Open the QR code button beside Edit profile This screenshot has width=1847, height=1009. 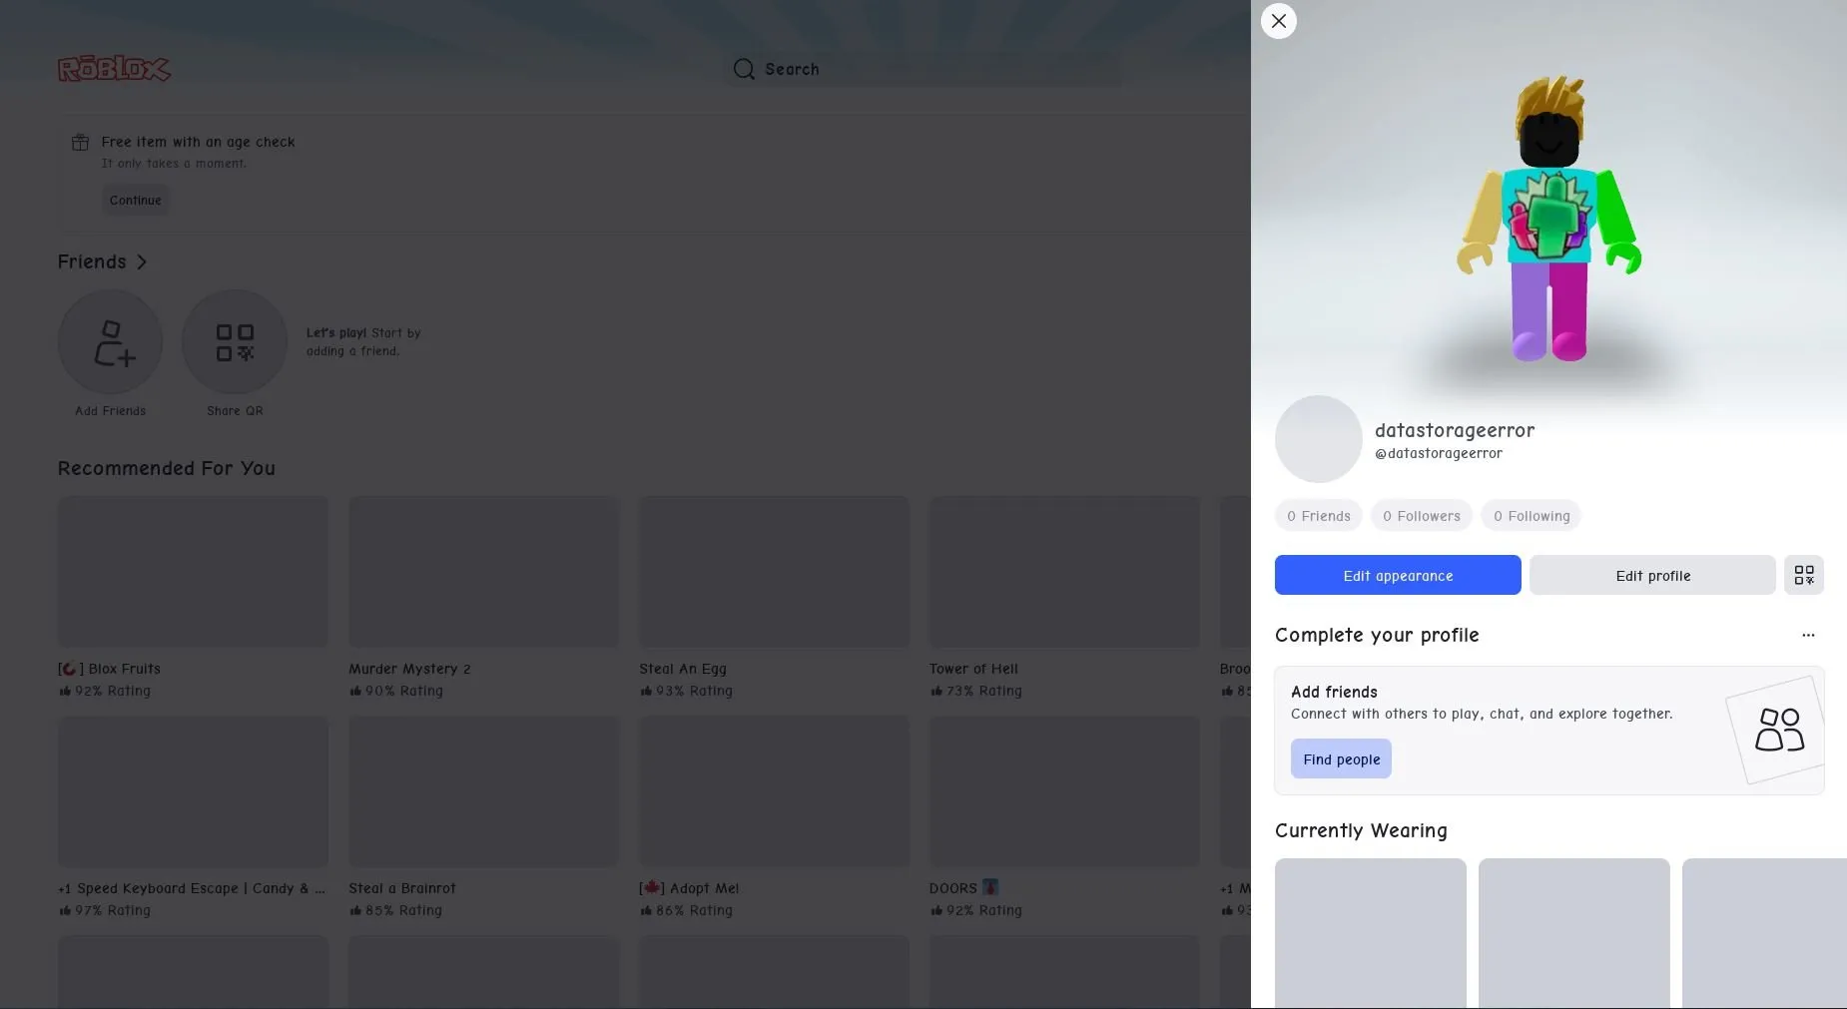click(x=1804, y=575)
